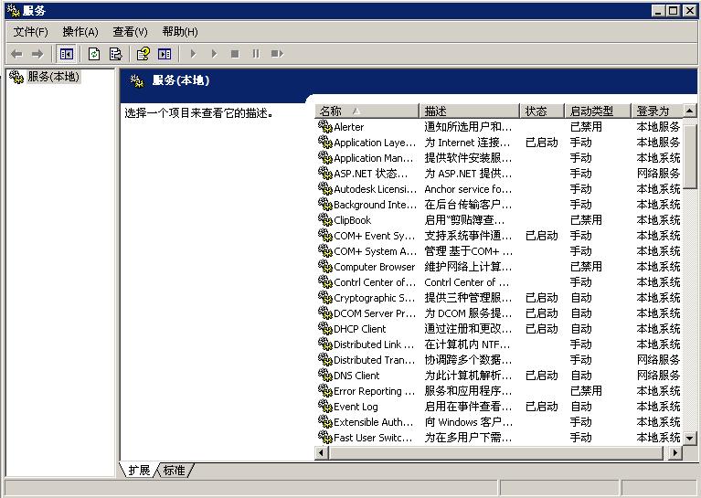Viewport: 701px width, 498px height.
Task: Select the Autodesk Licensing service icon
Action: pyautogui.click(x=325, y=188)
